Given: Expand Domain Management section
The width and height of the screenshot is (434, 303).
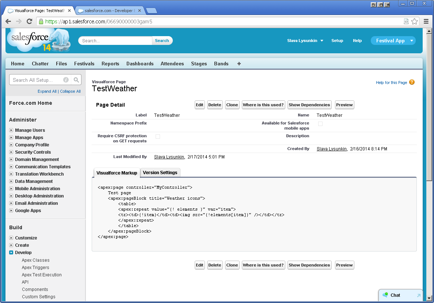Looking at the screenshot, I should point(11,160).
